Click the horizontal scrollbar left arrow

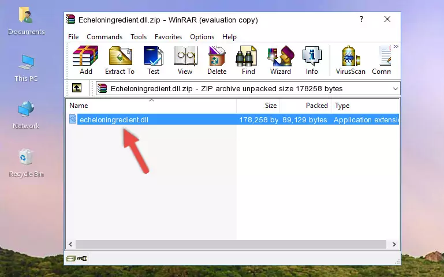coord(71,244)
